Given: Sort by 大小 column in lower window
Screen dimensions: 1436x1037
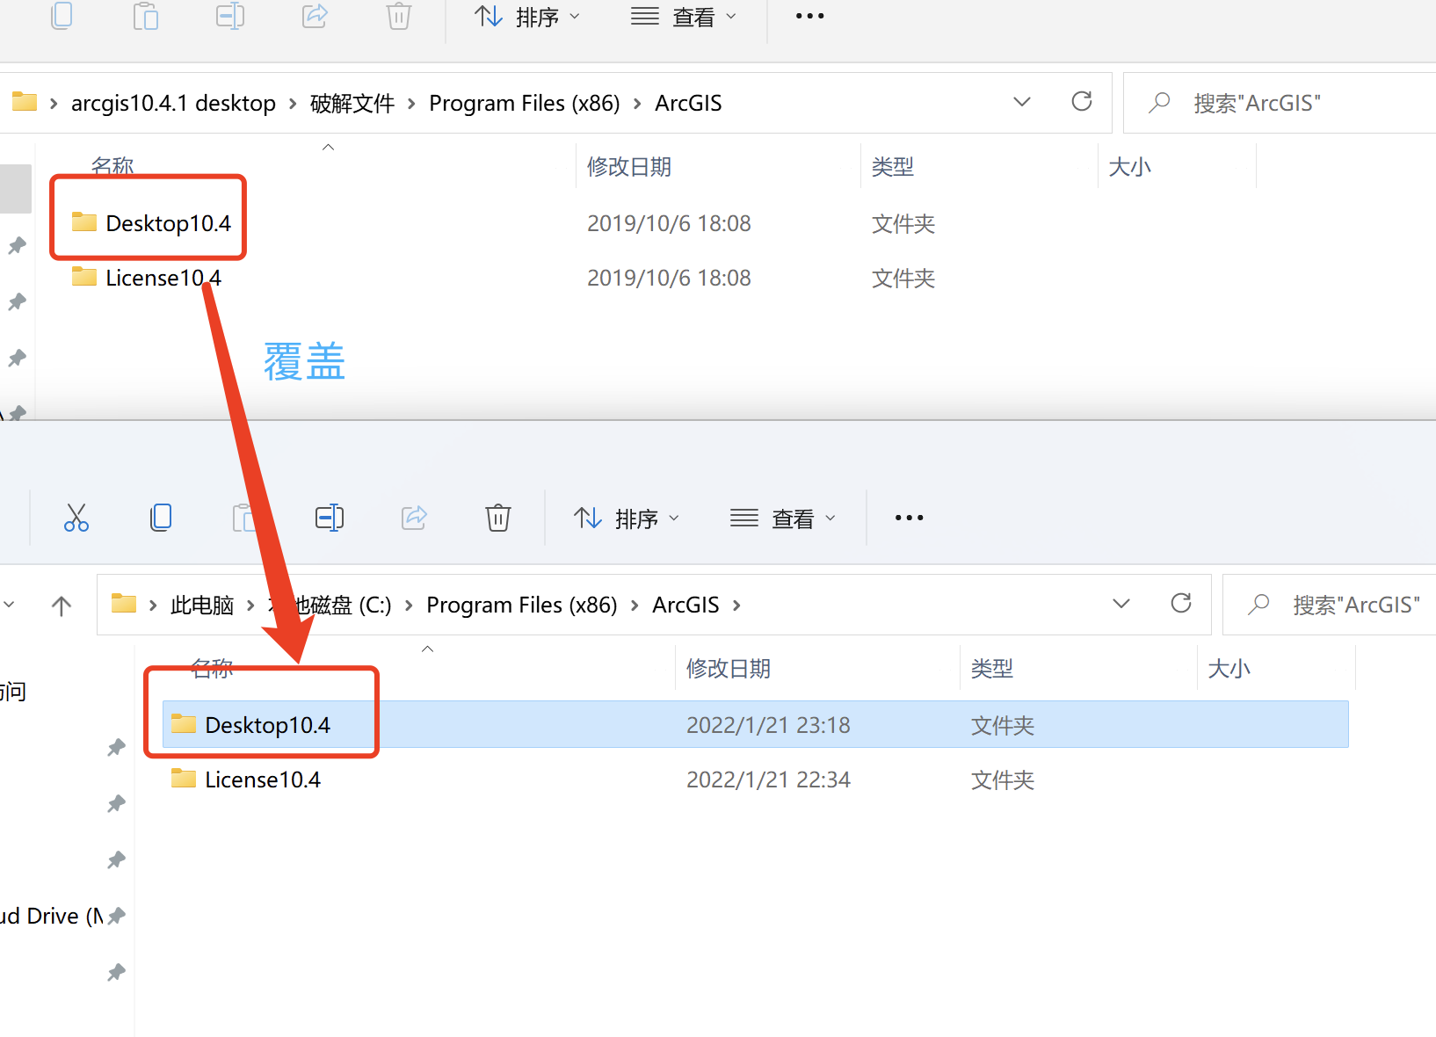Looking at the screenshot, I should click(1229, 669).
